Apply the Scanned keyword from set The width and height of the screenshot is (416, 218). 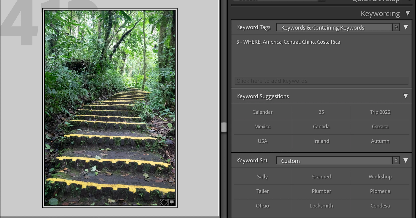click(321, 177)
